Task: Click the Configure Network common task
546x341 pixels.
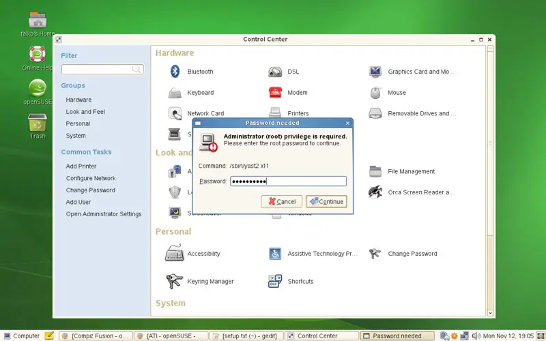Action: (91, 178)
